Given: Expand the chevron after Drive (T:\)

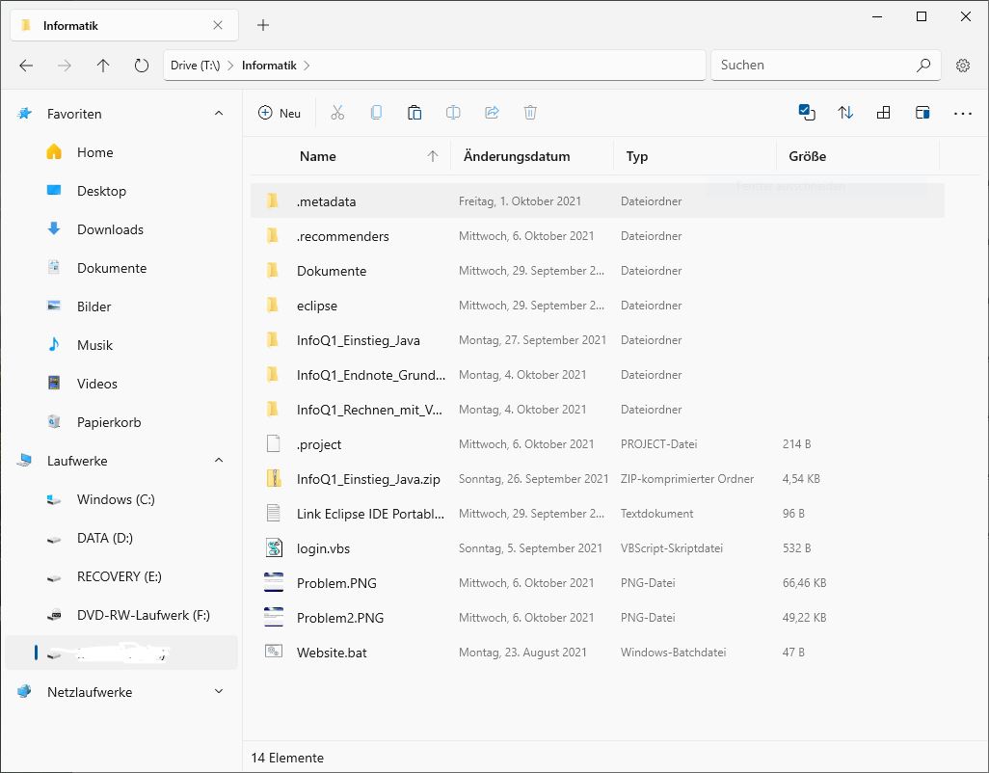Looking at the screenshot, I should 230,66.
